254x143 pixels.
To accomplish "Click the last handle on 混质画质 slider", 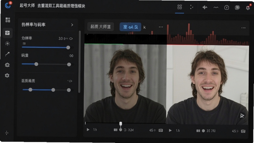I will pos(69,90).
